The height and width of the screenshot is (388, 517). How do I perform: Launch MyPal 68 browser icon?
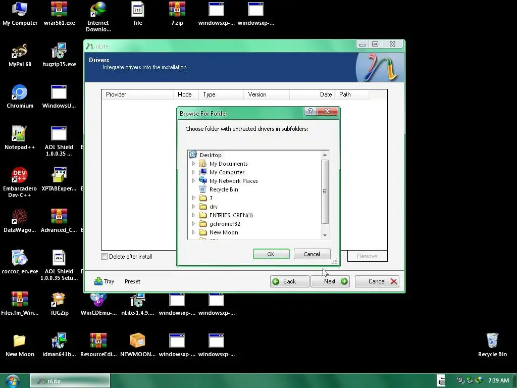(20, 55)
